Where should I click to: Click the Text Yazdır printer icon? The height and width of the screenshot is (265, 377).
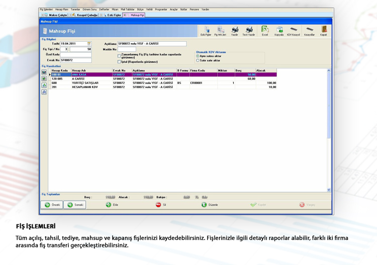(x=249, y=31)
